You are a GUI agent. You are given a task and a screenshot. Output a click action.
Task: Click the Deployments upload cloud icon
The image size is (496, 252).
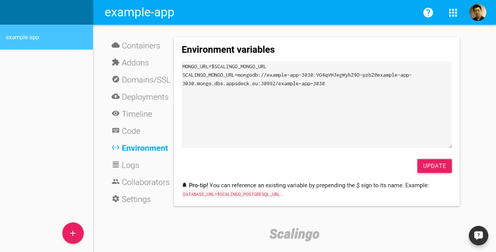tap(115, 96)
